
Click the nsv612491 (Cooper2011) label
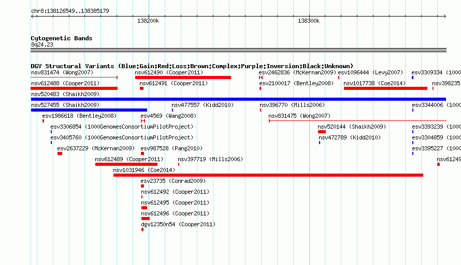click(174, 83)
